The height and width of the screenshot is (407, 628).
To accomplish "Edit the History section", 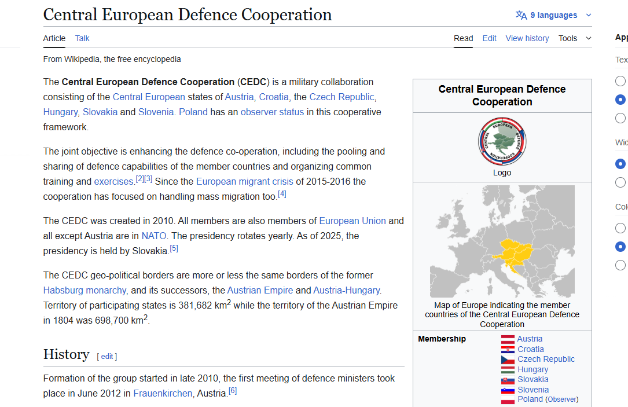I will 107,357.
